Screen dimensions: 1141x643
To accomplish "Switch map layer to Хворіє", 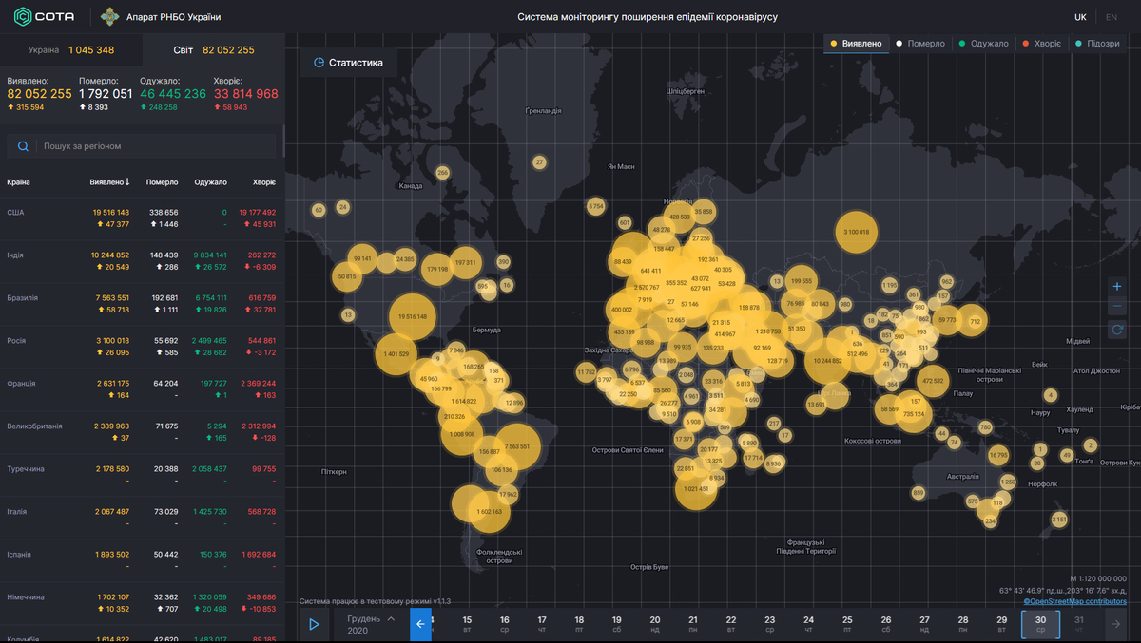I will (1041, 44).
